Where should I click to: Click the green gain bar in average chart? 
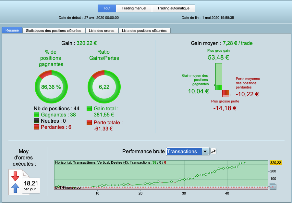(219, 76)
